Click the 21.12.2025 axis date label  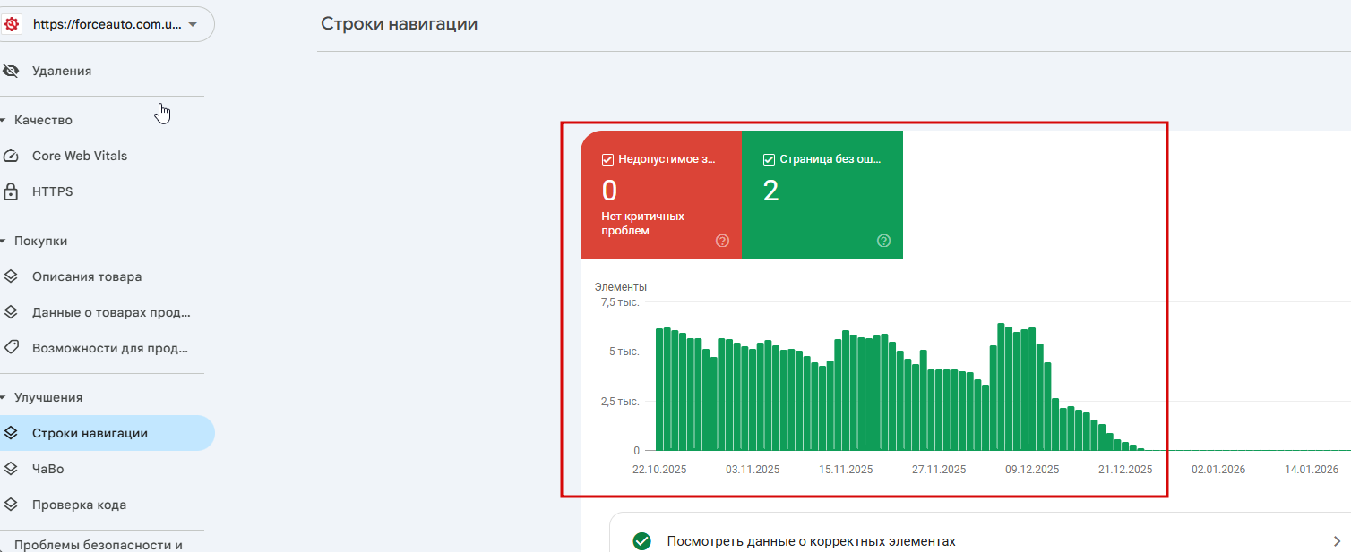1125,470
